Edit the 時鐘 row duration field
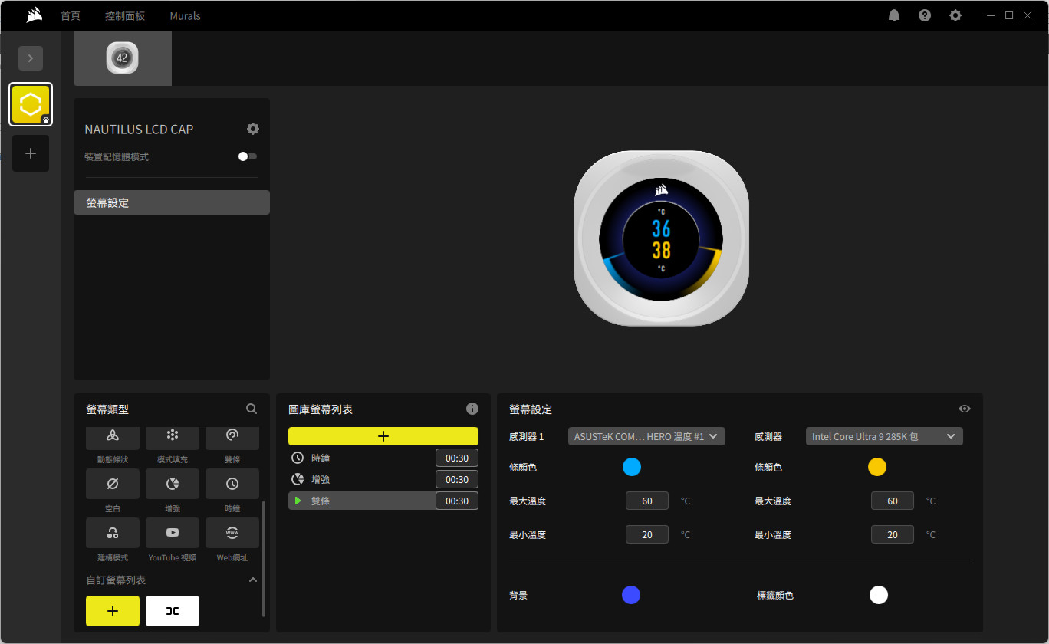The width and height of the screenshot is (1049, 644). coord(457,458)
